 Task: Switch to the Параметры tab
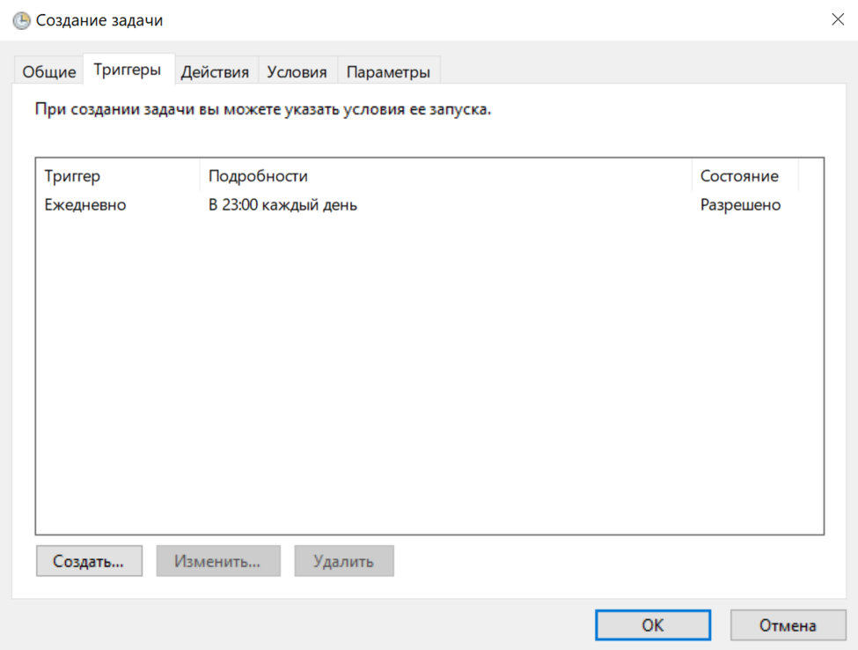[x=388, y=72]
